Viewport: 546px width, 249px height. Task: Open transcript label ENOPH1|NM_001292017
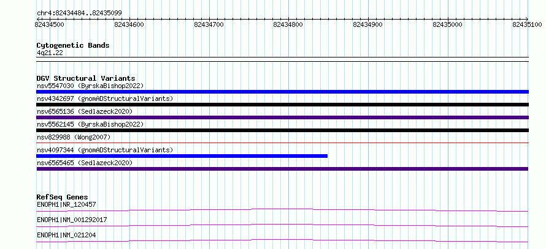point(72,220)
